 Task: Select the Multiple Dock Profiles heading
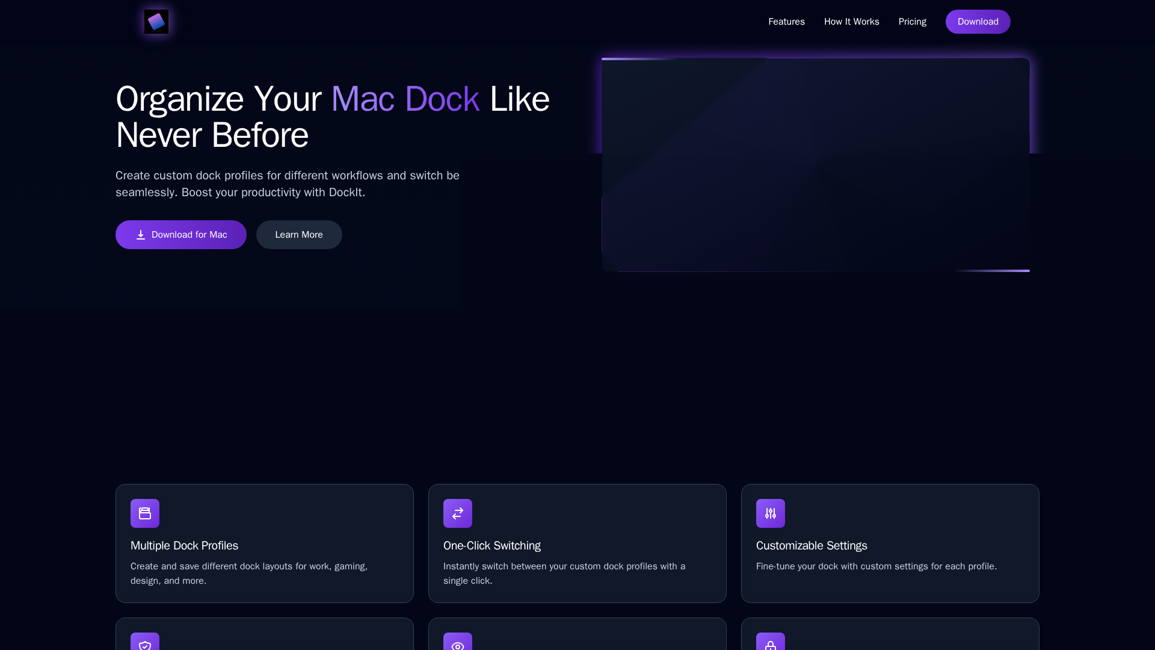click(184, 546)
